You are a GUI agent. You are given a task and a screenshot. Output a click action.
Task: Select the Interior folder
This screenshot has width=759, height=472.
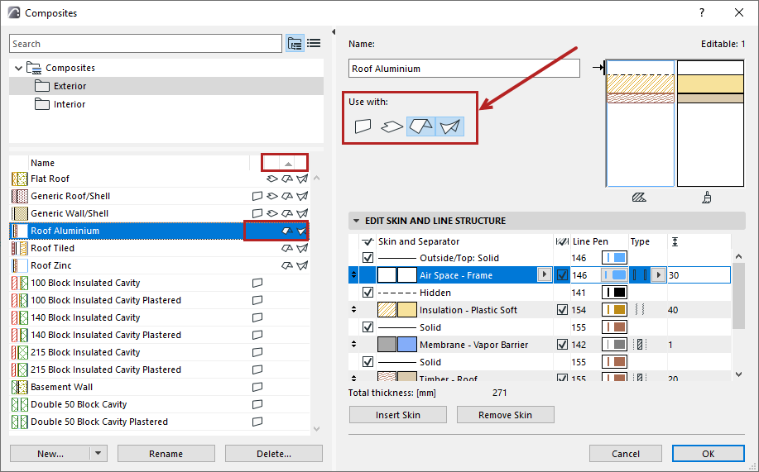point(166,104)
